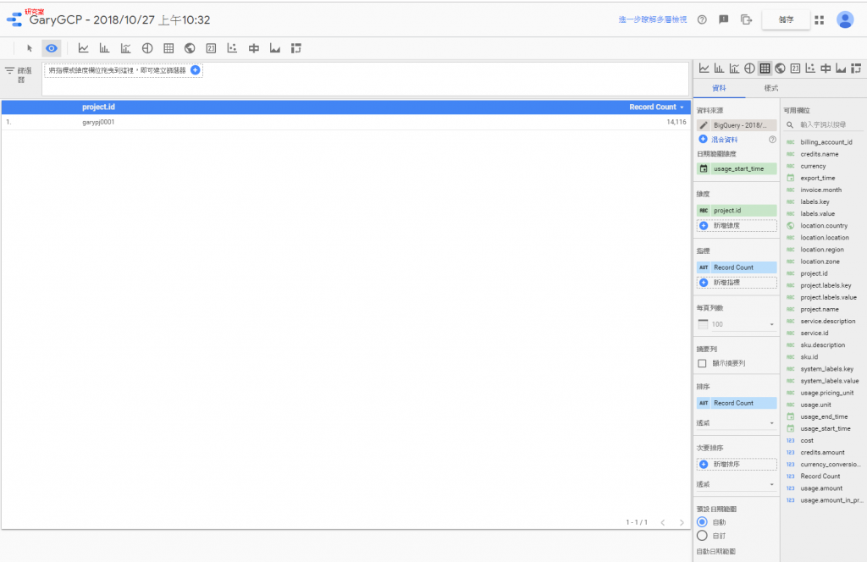
Task: Insert a pivot table from top toolbar
Action: click(x=296, y=48)
